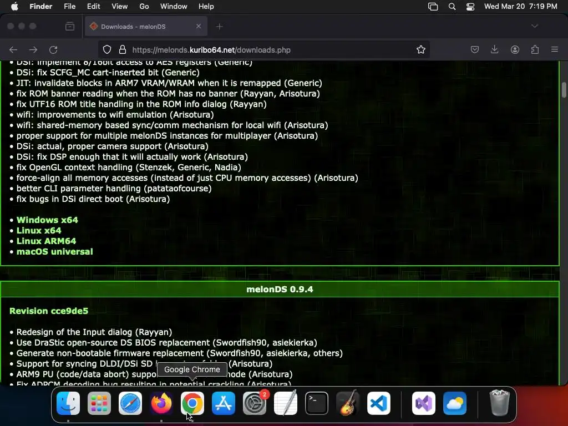This screenshot has width=568, height=426.
Task: Click 'fix OpenGL context handling' line
Action: tap(129, 168)
